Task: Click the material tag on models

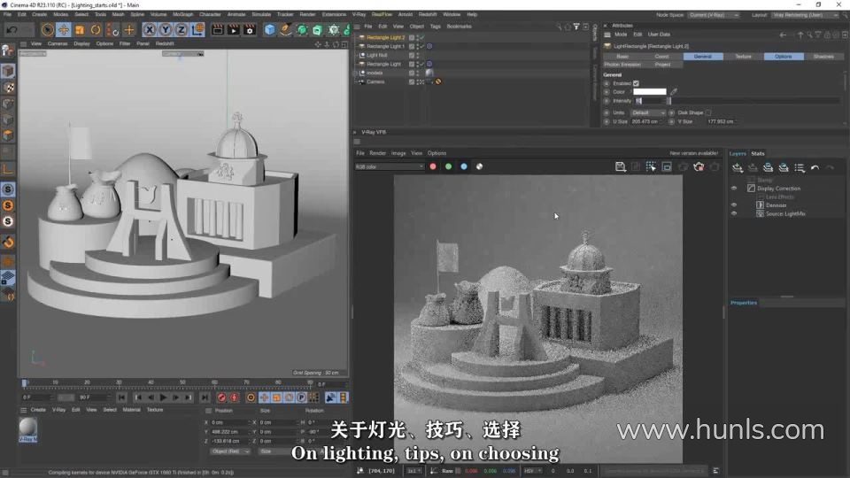Action: (x=429, y=73)
